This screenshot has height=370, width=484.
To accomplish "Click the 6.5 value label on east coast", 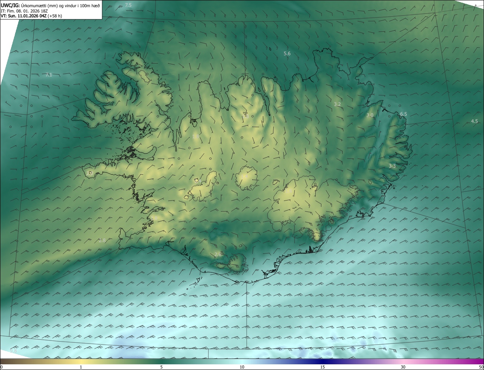I will 403,114.
